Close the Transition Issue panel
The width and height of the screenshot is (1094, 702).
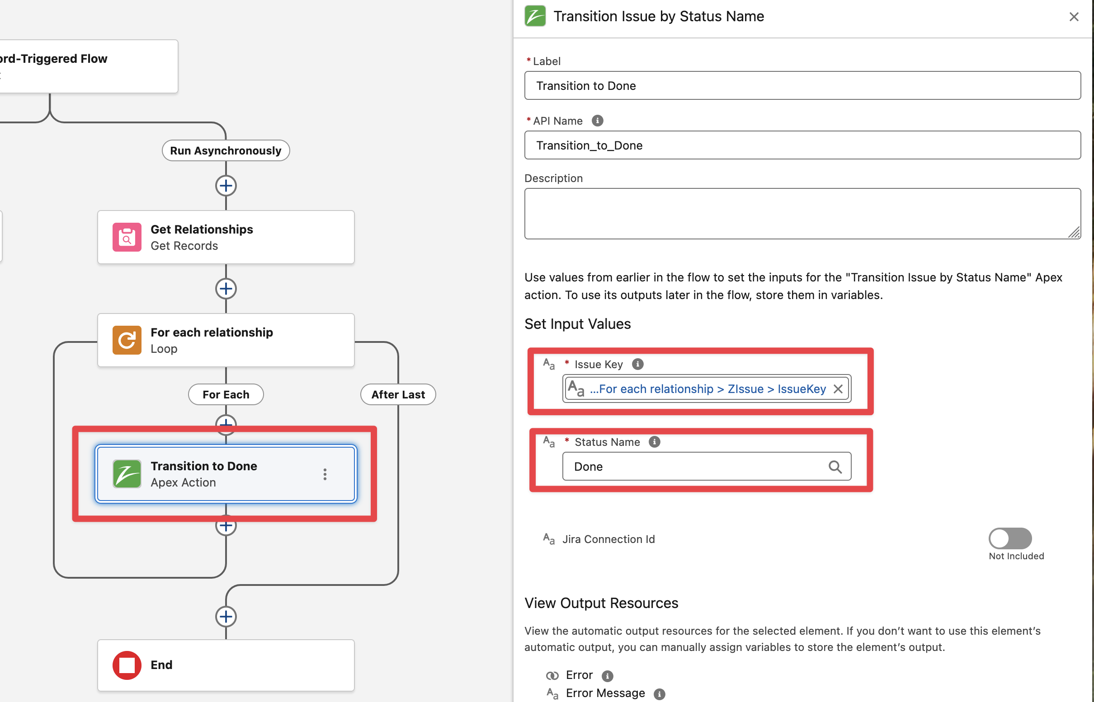coord(1074,17)
